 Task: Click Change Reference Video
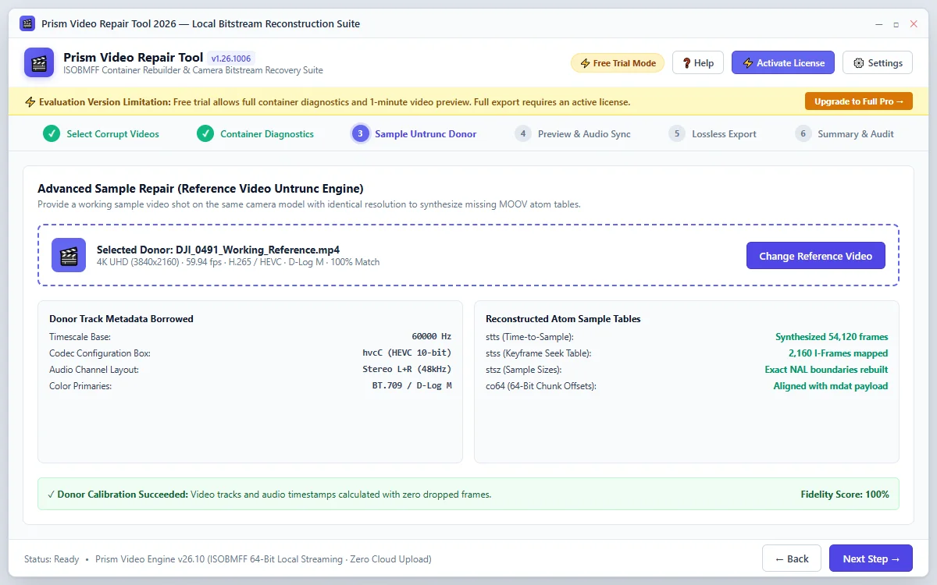[x=816, y=256]
